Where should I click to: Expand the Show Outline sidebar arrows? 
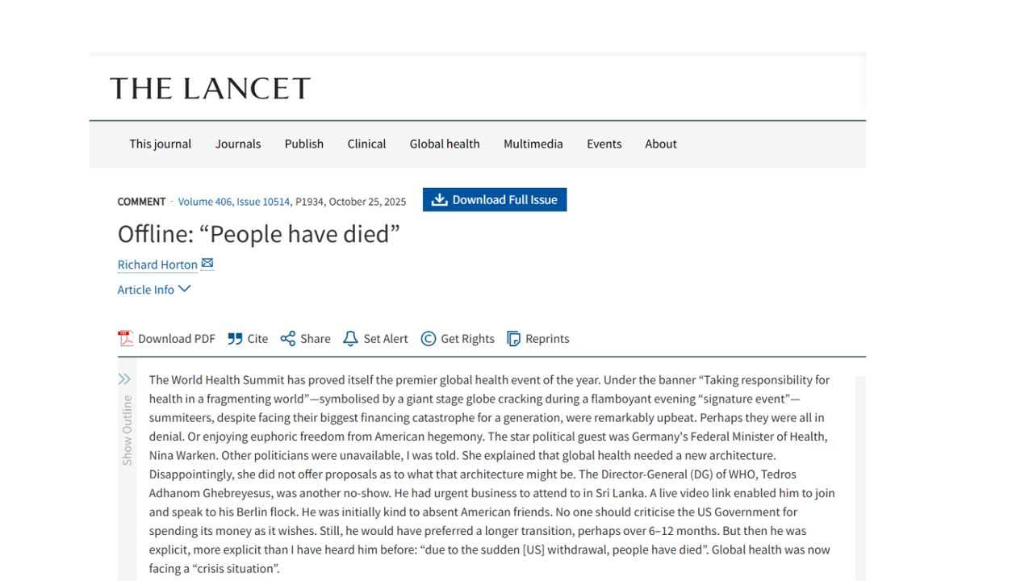point(124,379)
